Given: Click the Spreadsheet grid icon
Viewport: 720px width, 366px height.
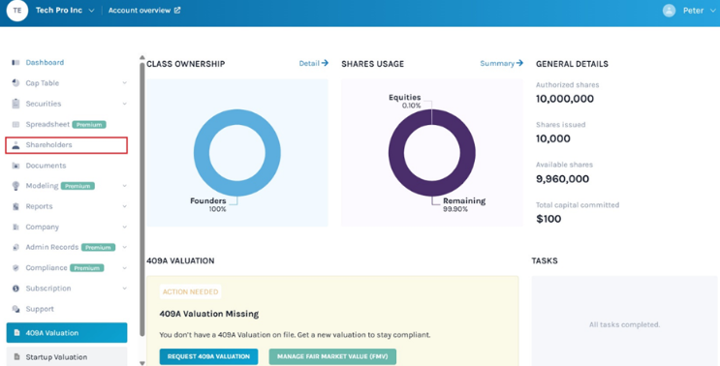Looking at the screenshot, I should [16, 124].
